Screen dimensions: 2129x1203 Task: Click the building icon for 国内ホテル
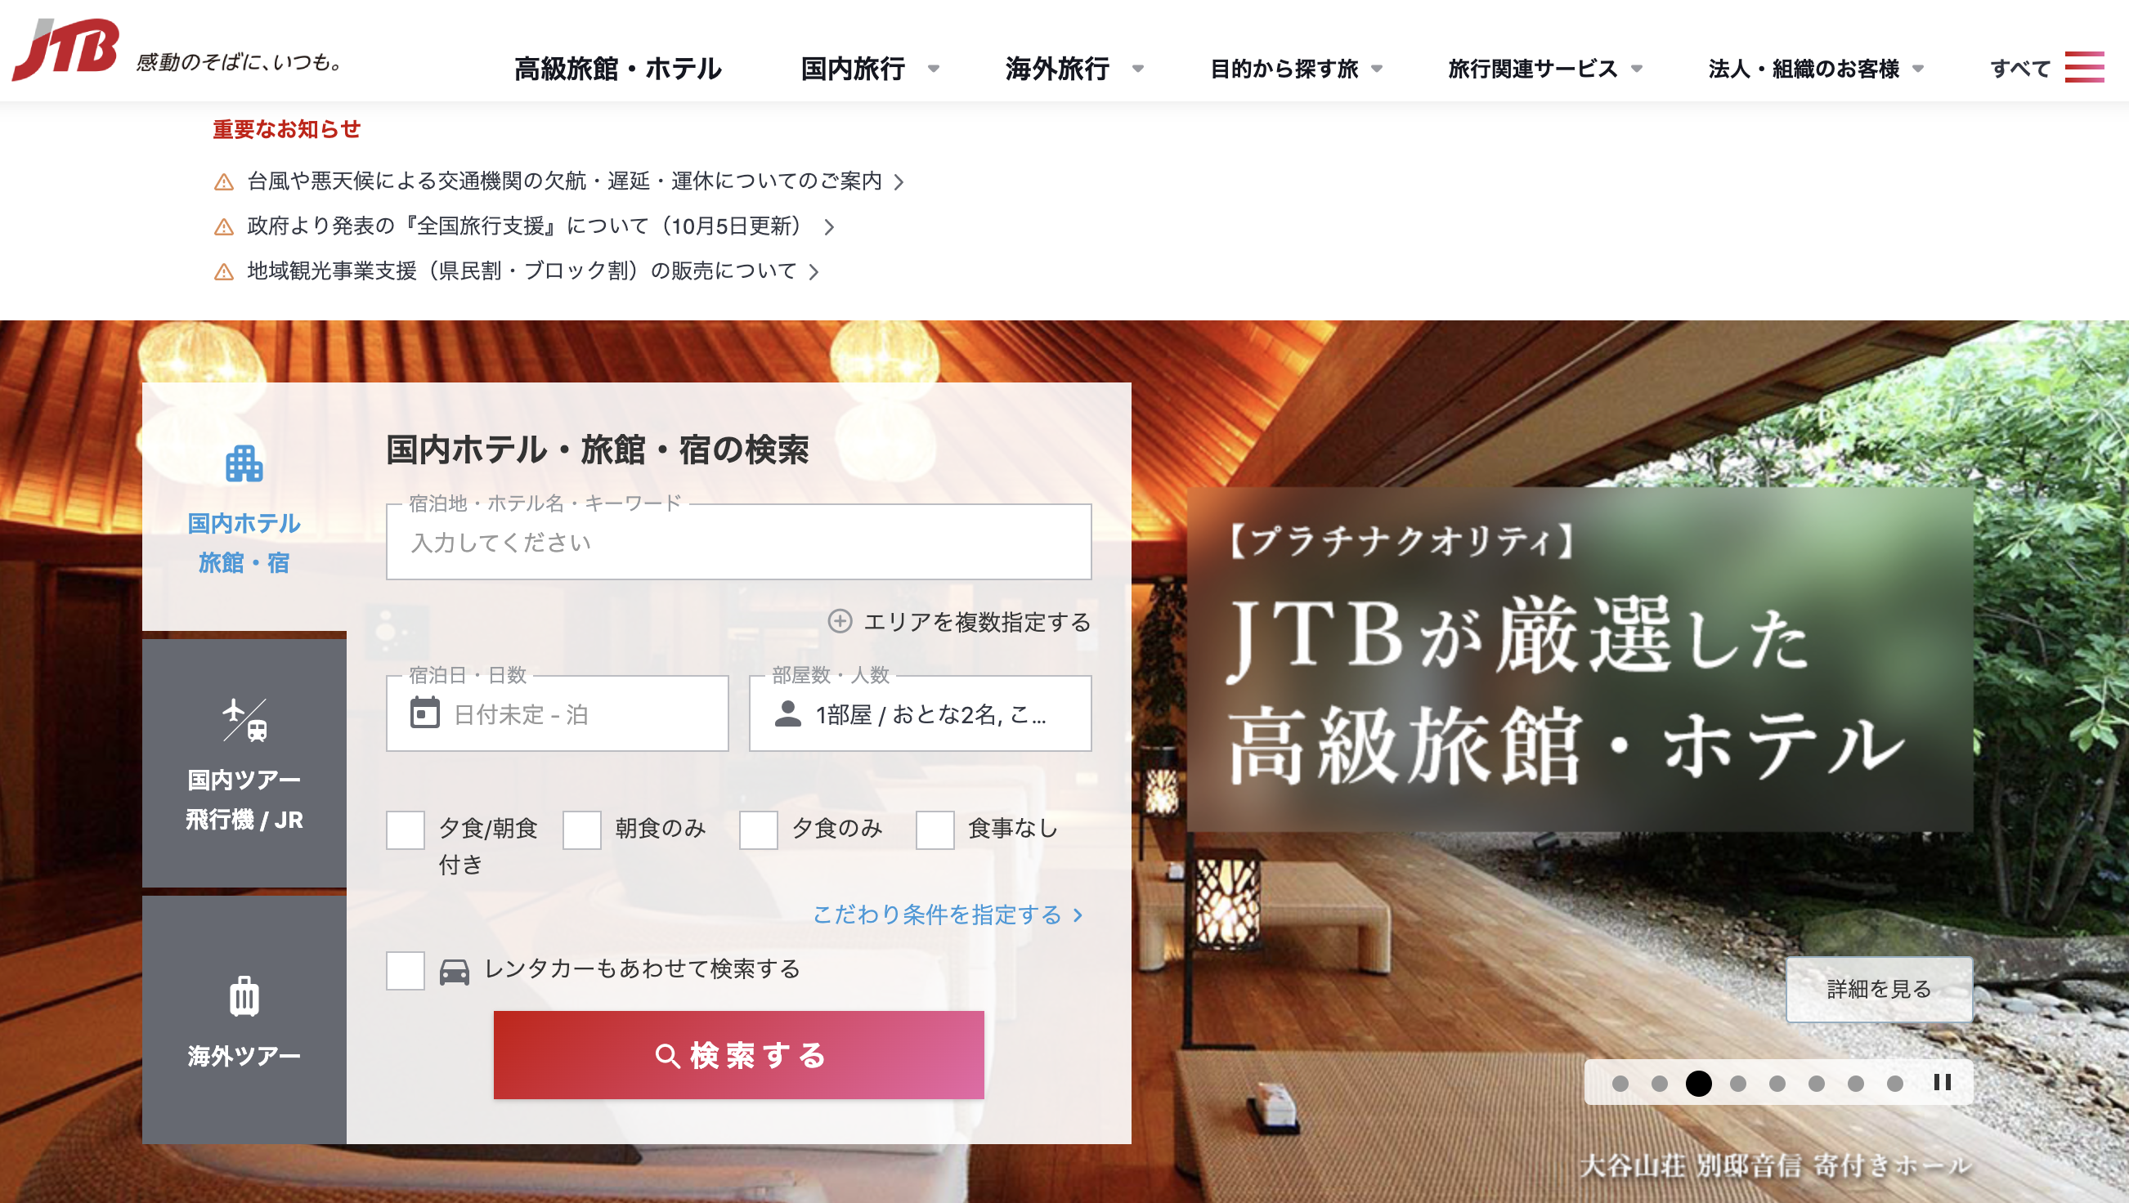(x=244, y=463)
